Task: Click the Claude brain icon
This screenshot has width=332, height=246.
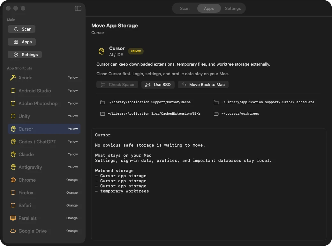Action: click(13, 155)
